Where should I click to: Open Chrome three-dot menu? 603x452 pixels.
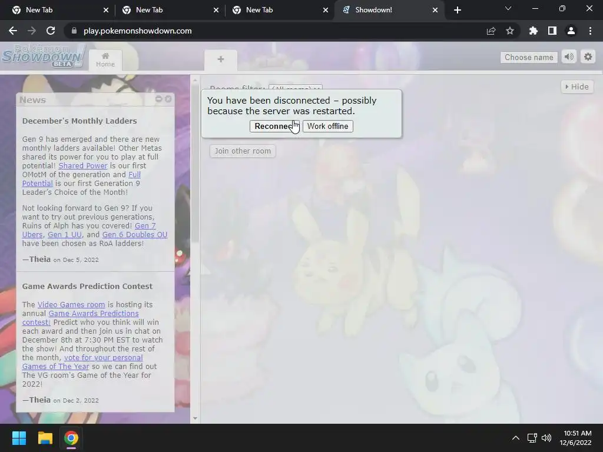[590, 31]
